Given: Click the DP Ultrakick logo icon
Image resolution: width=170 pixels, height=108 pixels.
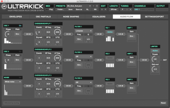Looking at the screenshot, I should pos(4,6).
